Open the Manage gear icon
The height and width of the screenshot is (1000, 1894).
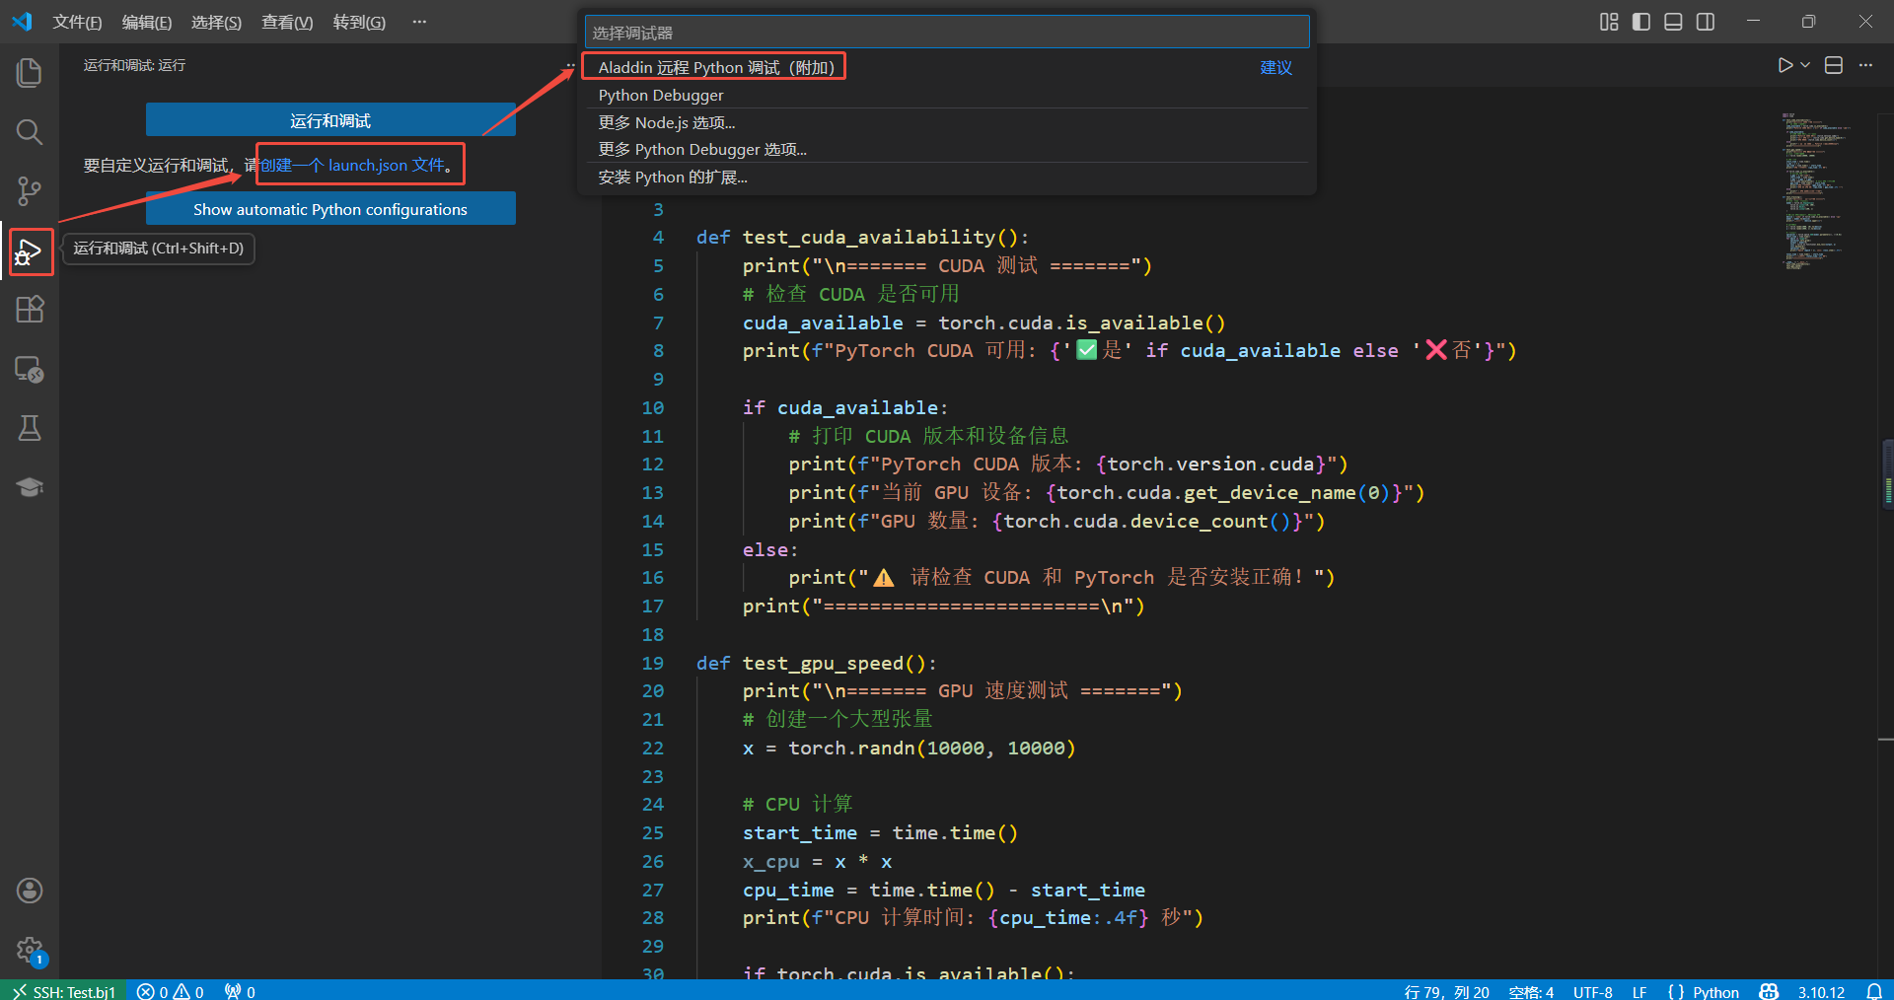tap(30, 951)
